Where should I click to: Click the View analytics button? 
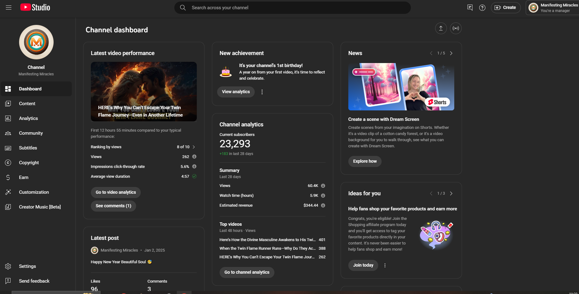point(236,92)
